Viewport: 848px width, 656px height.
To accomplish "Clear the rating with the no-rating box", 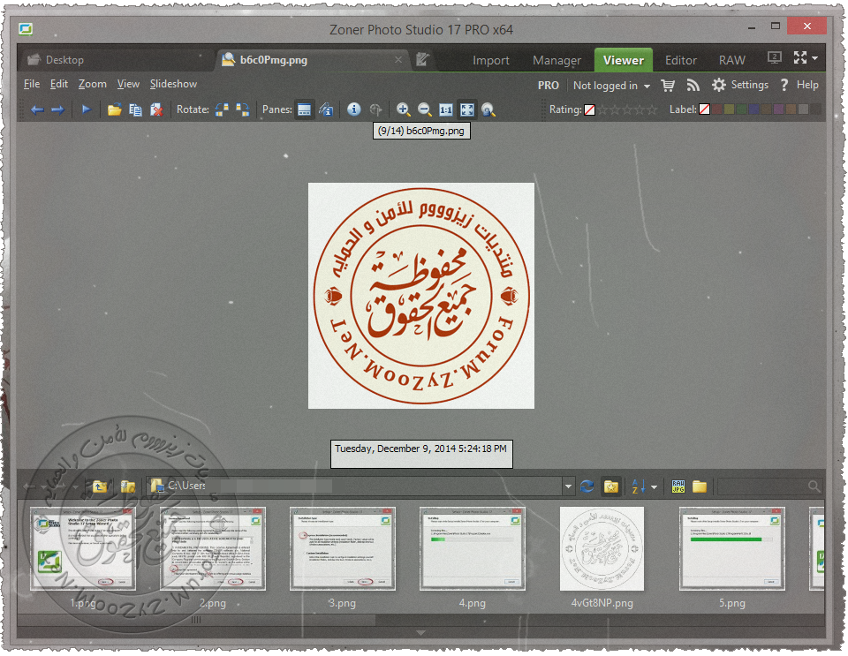I will pos(589,109).
